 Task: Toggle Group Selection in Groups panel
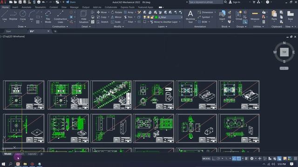click(245, 22)
